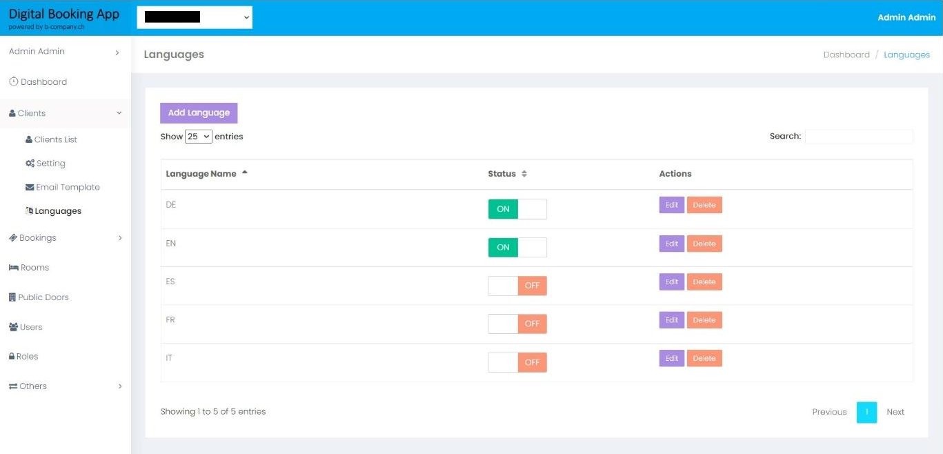This screenshot has height=454, width=943.
Task: Click the Public Doors building icon
Action: click(12, 297)
